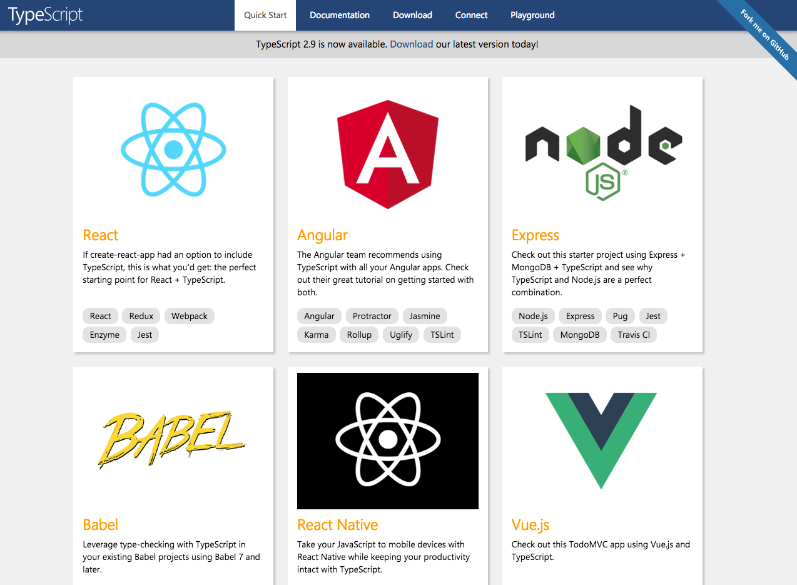Open the Angular heading link

pyautogui.click(x=322, y=235)
